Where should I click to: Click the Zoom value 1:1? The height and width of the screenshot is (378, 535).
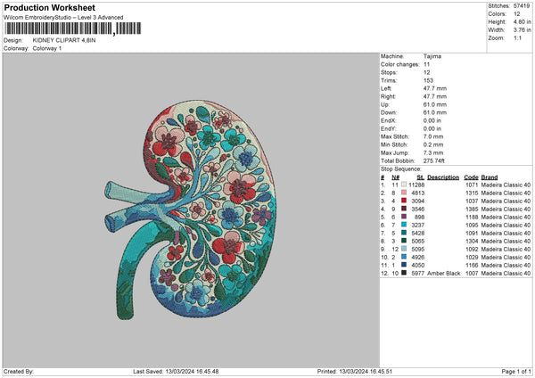517,37
